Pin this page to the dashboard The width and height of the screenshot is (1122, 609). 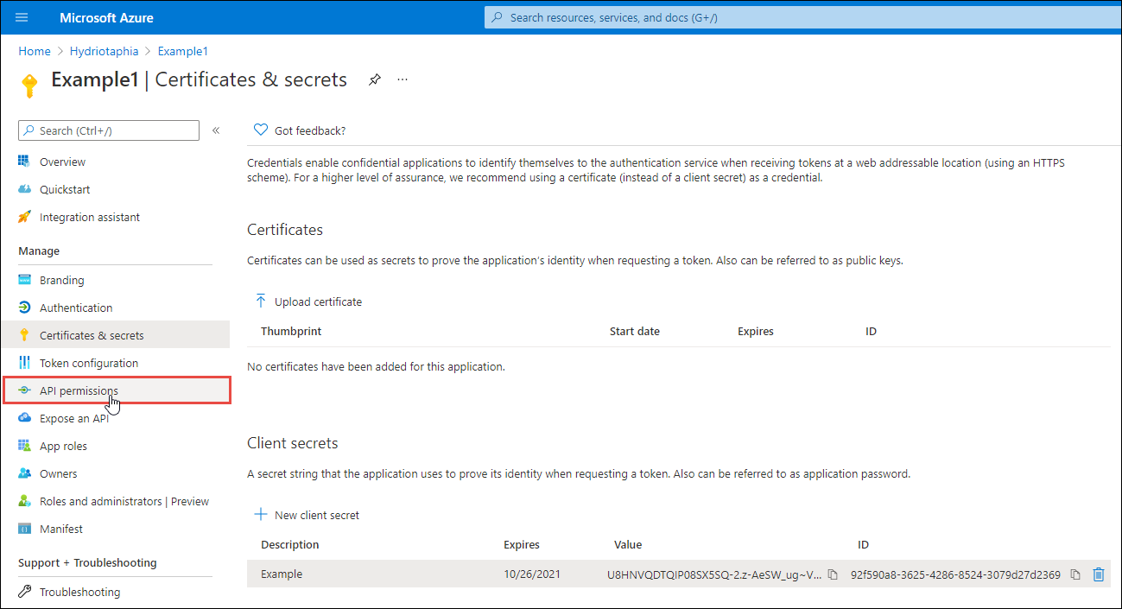[374, 79]
